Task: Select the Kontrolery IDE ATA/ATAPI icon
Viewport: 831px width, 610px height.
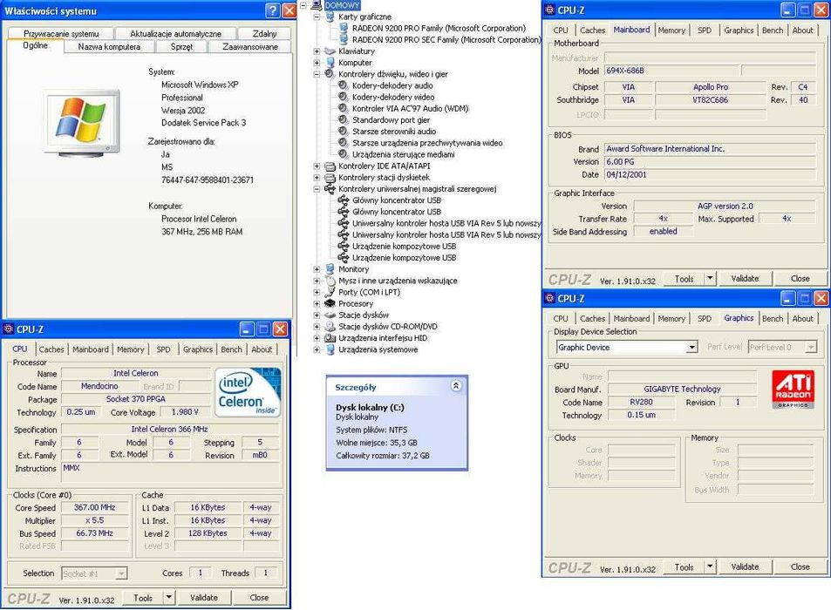Action: tap(330, 166)
